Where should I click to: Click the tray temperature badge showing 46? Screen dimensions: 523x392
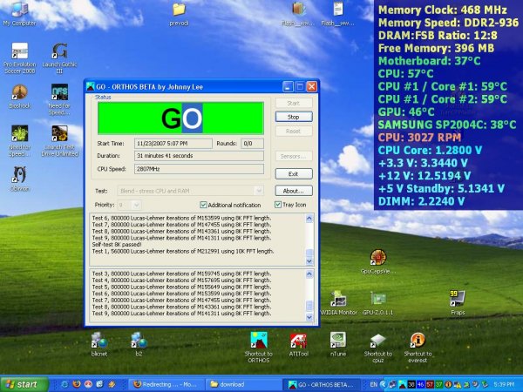tap(421, 384)
